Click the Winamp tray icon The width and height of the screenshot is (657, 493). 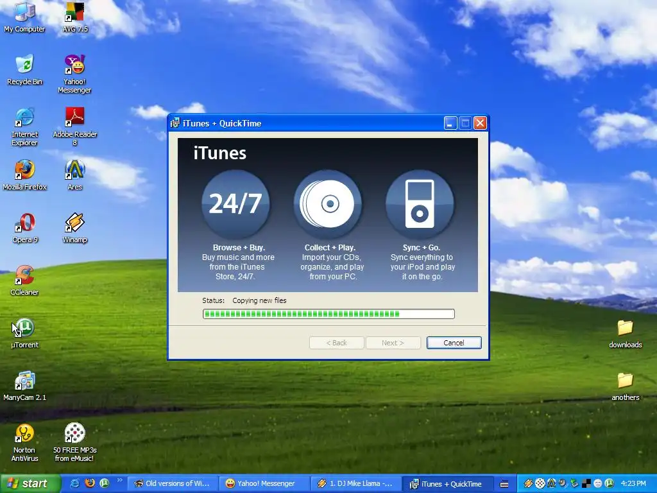pyautogui.click(x=528, y=484)
